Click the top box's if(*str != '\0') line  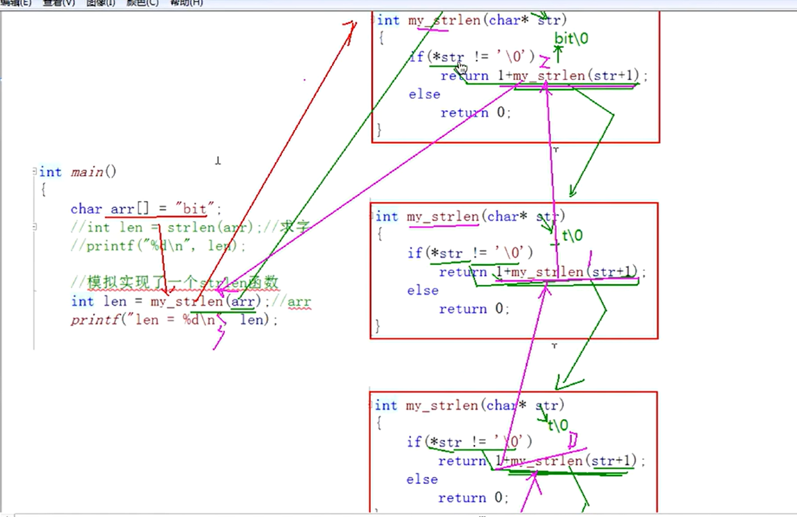click(472, 57)
